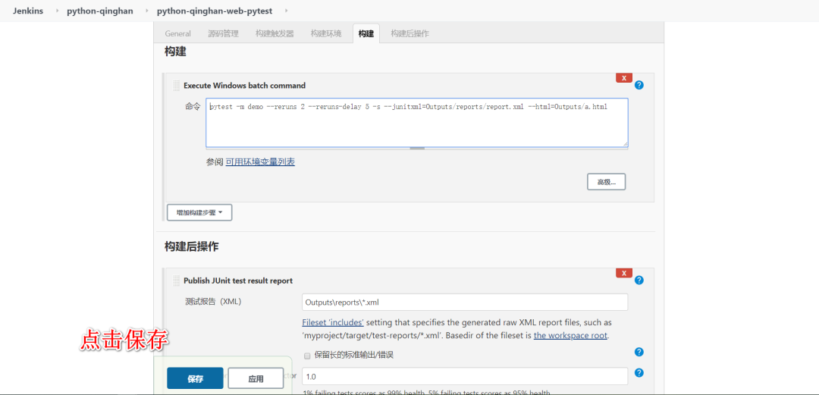Expand breadcrumb arrow after python-qinghan-web-pytest
This screenshot has width=819, height=395.
click(x=285, y=11)
